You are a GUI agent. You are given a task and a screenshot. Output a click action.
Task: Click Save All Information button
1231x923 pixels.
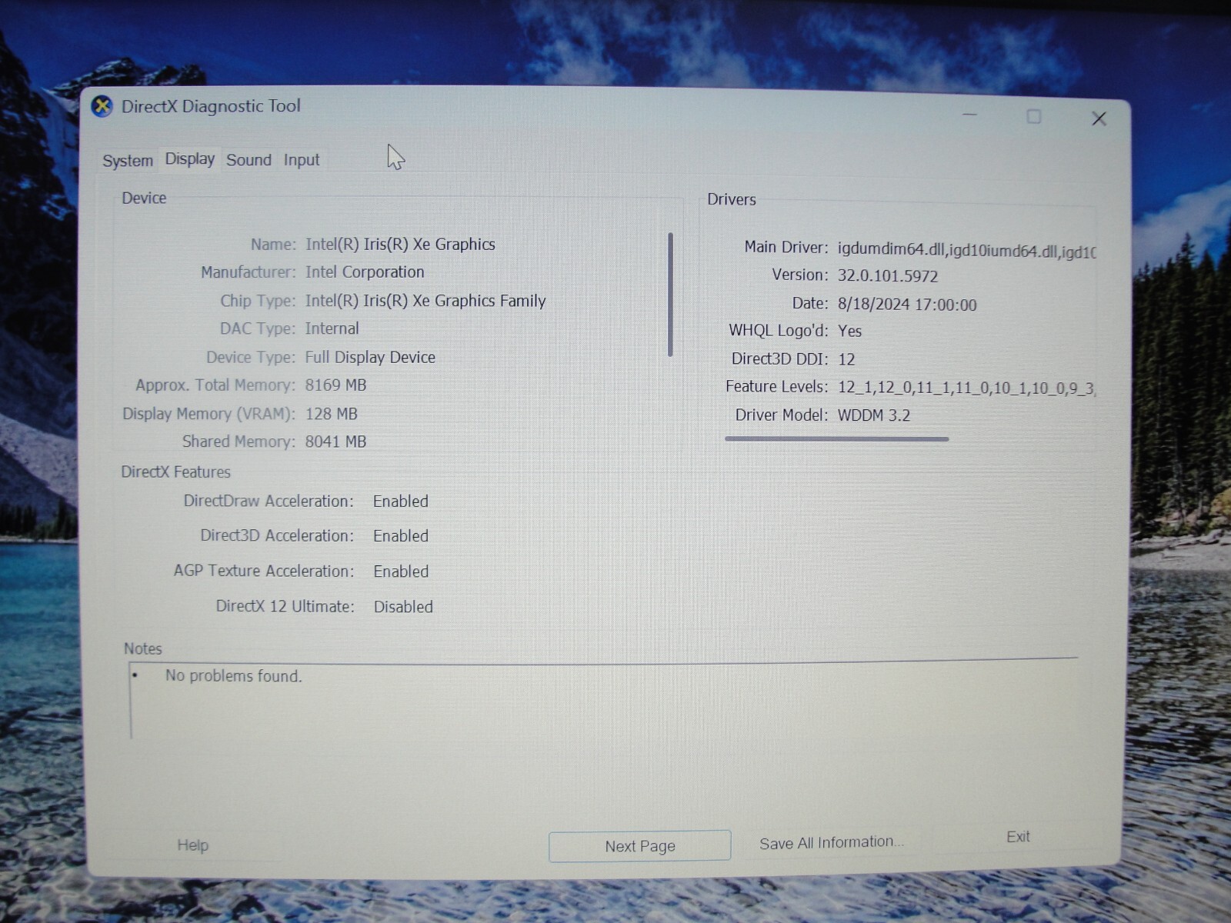click(832, 843)
